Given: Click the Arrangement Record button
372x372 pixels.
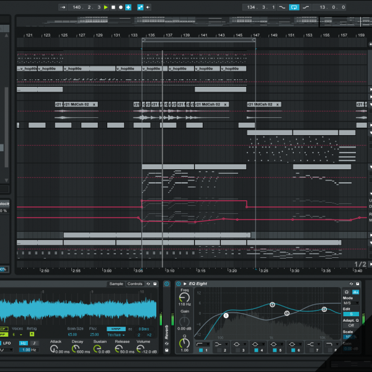Looking at the screenshot, I should click(121, 7).
